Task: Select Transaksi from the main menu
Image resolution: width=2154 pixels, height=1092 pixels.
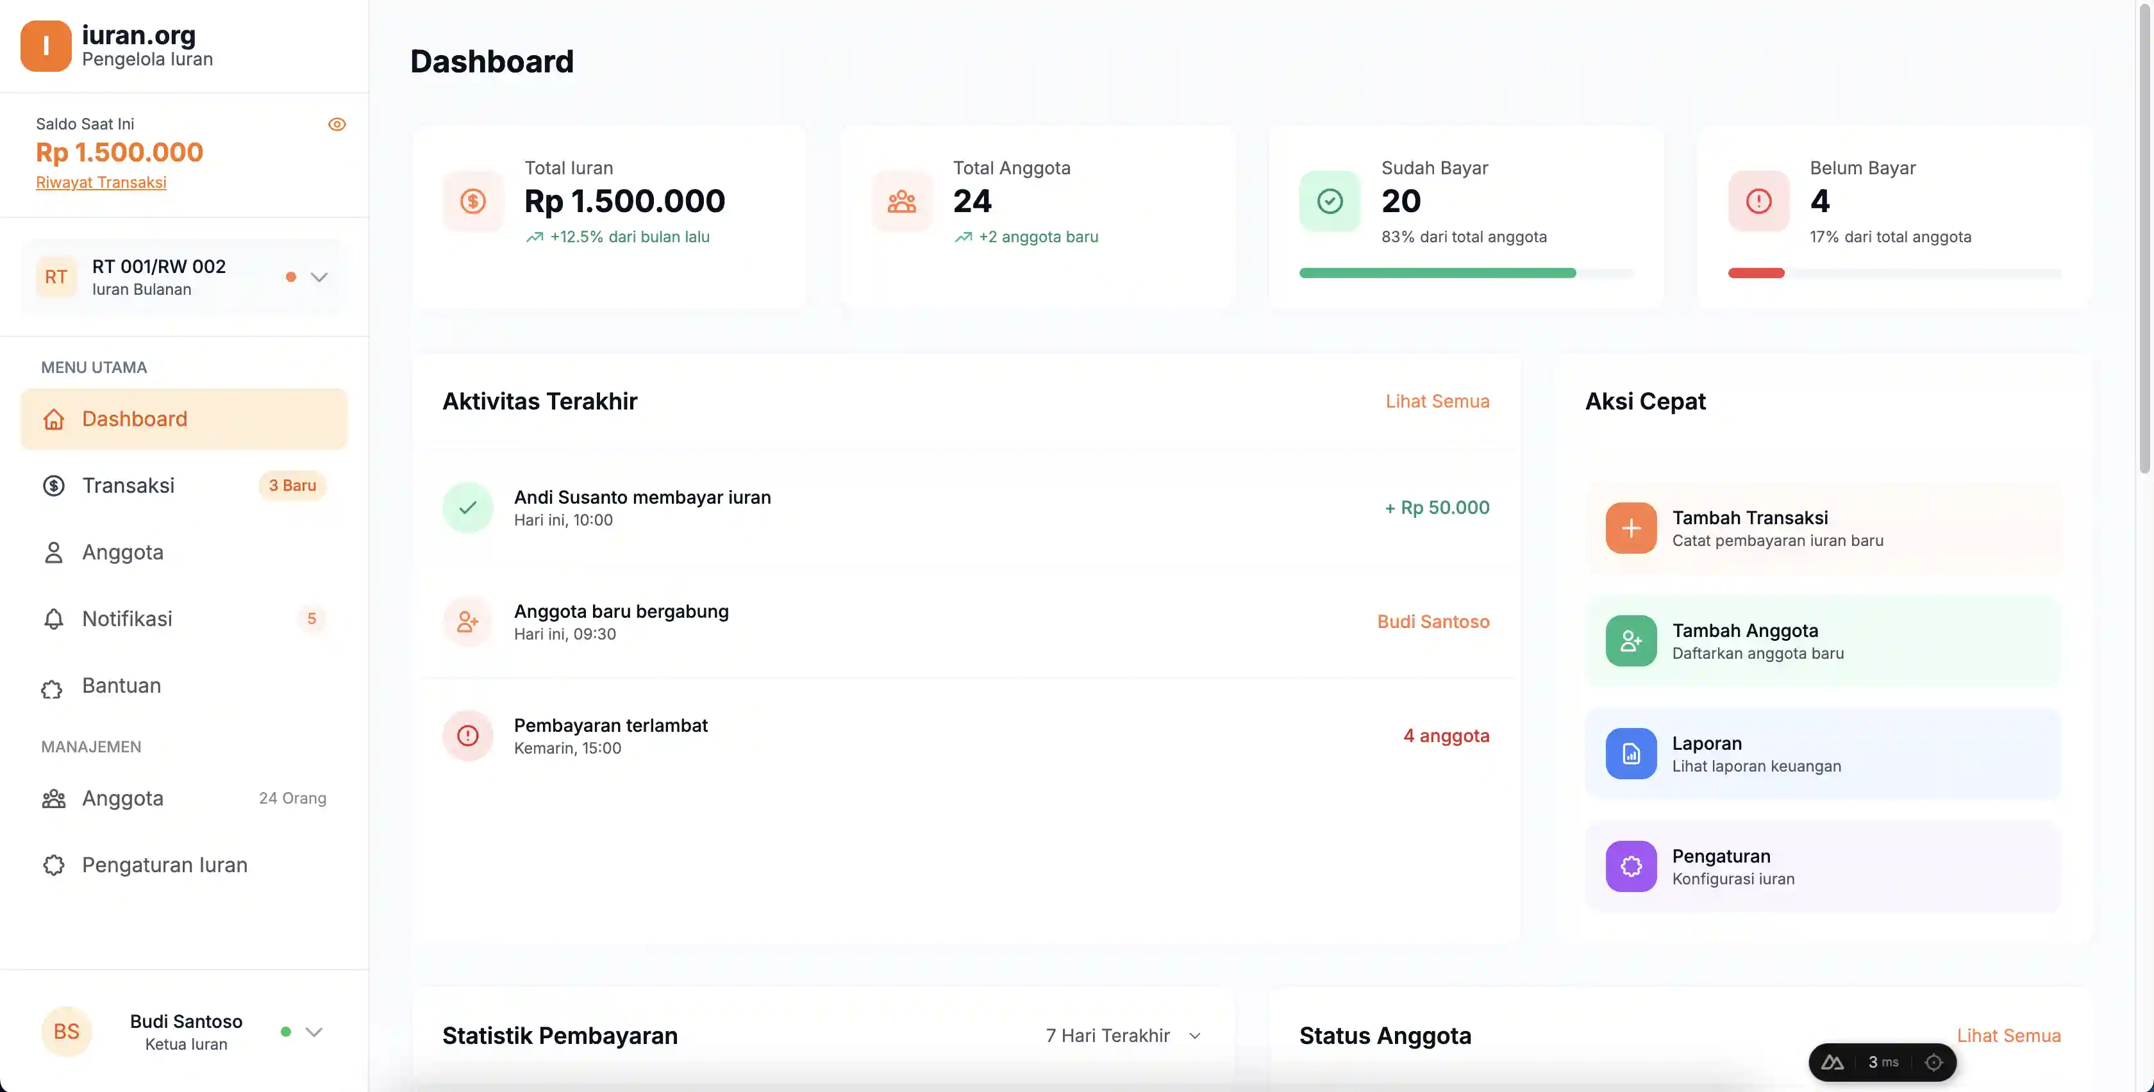Action: pyautogui.click(x=128, y=485)
